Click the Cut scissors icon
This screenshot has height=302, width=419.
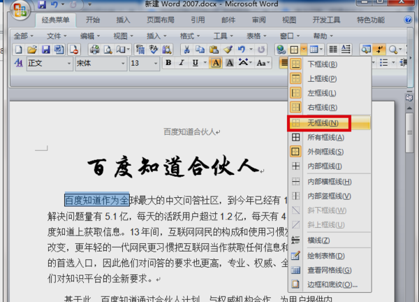click(186, 50)
